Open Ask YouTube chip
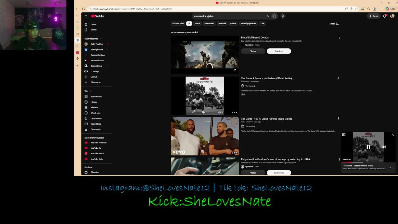 point(178,24)
